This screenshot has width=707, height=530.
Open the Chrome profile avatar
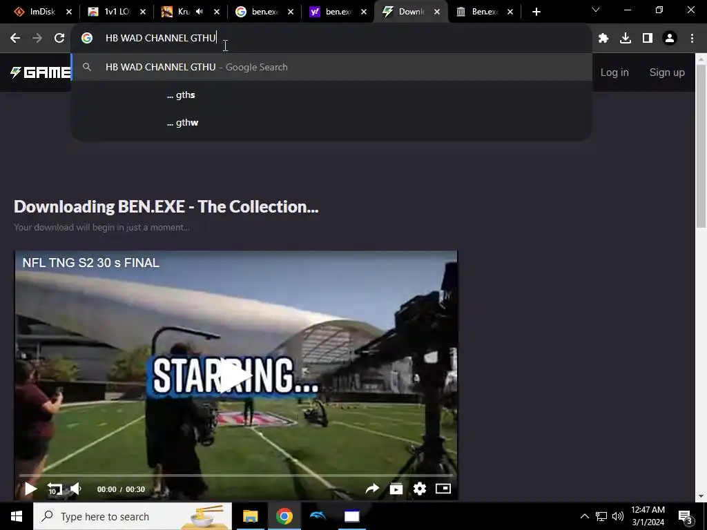coord(670,39)
